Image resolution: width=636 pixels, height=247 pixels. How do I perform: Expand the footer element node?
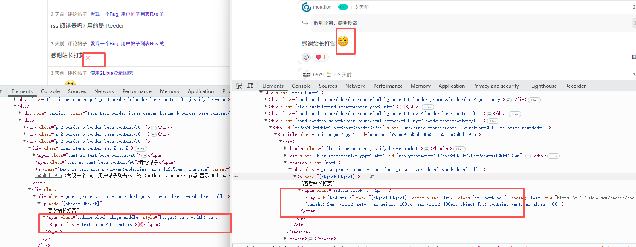click(286, 239)
